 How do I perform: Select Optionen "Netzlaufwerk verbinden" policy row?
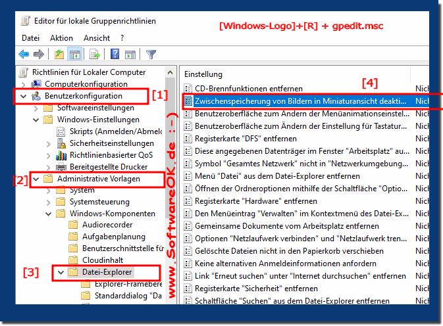click(x=301, y=239)
